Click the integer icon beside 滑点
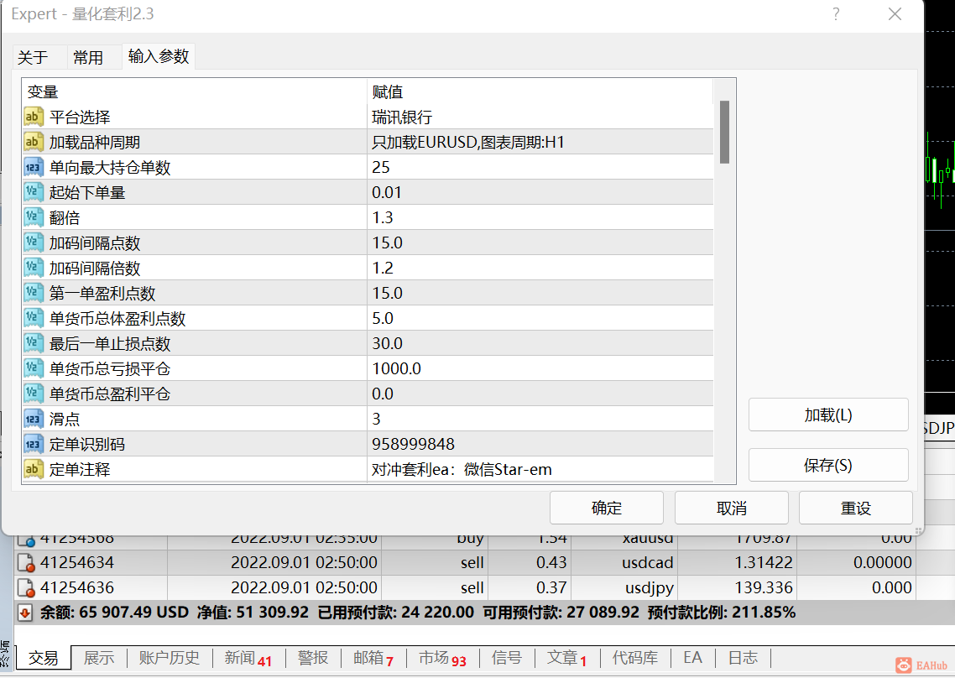This screenshot has height=678, width=955. pyautogui.click(x=34, y=419)
